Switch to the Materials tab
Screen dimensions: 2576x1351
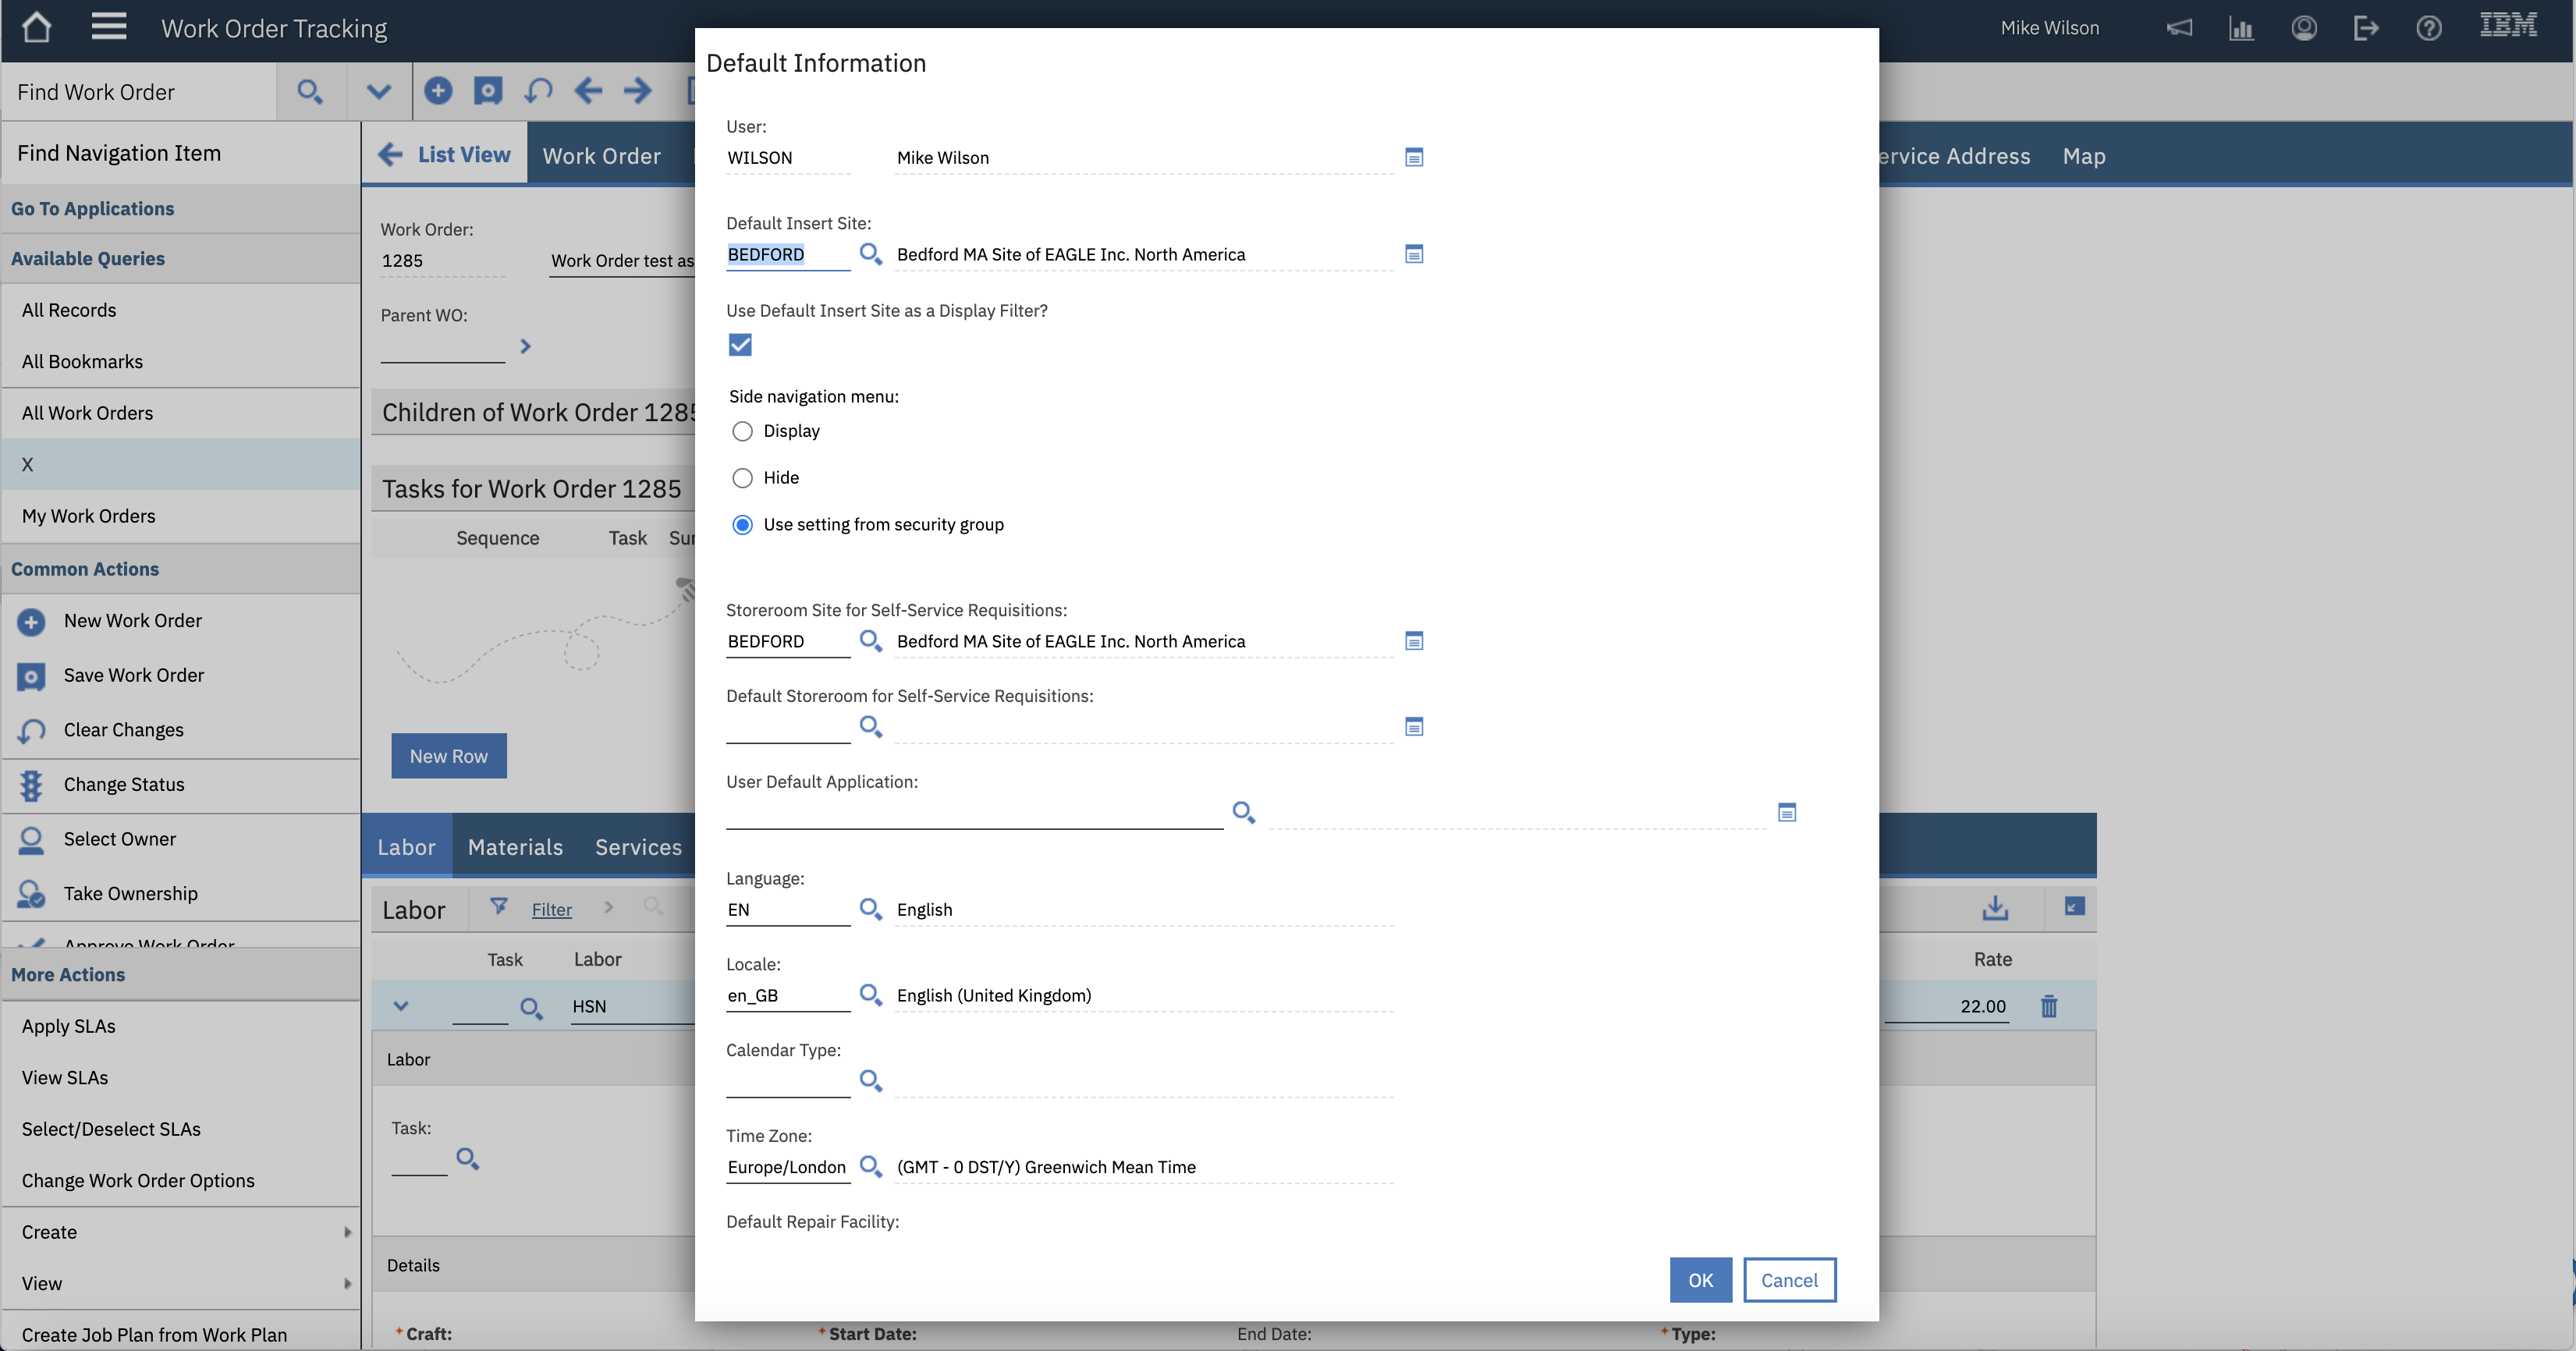[x=515, y=847]
